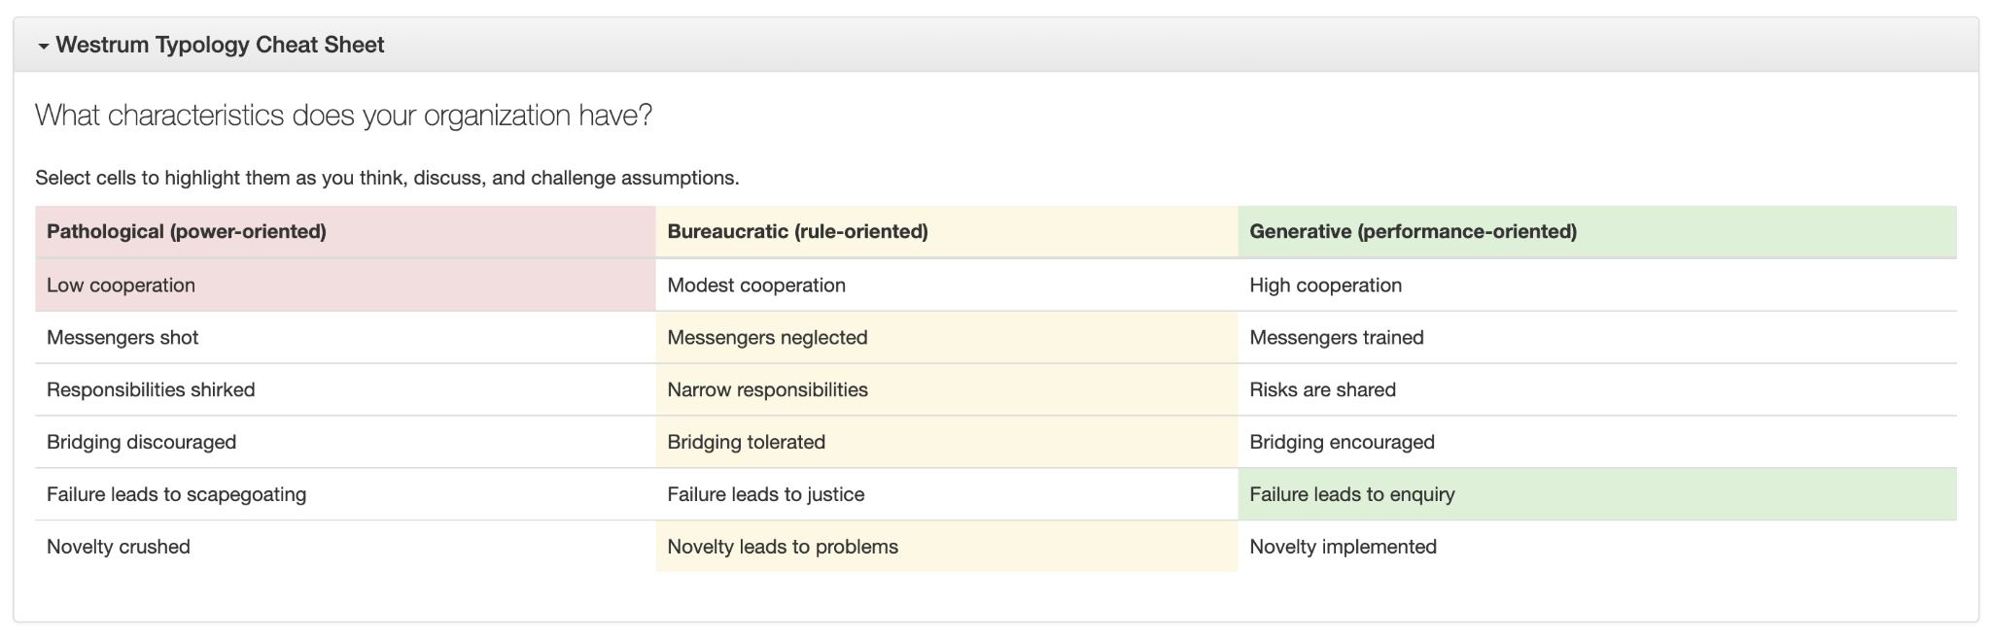
Task: Highlight the Novelty implemented cell
Action: tap(1597, 547)
